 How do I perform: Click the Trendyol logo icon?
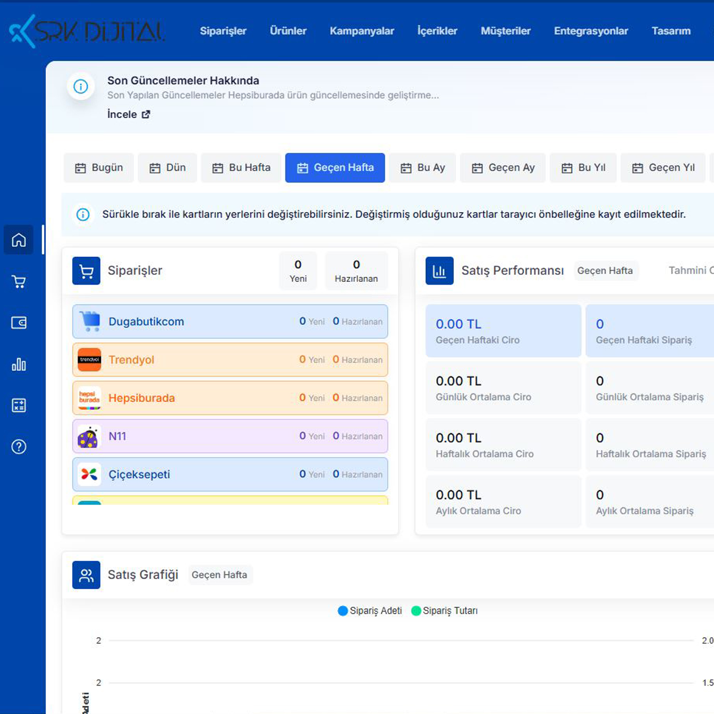(x=90, y=359)
